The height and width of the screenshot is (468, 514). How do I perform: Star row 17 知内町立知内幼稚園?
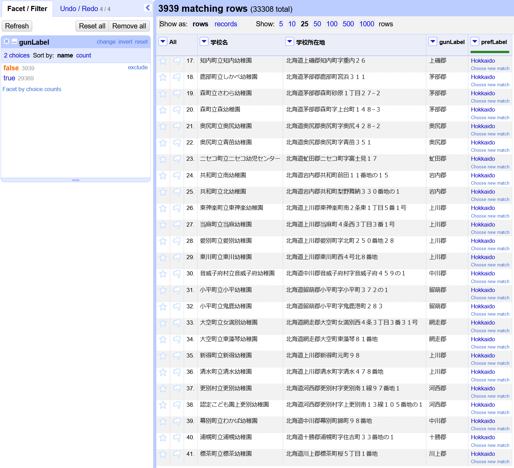pos(163,61)
